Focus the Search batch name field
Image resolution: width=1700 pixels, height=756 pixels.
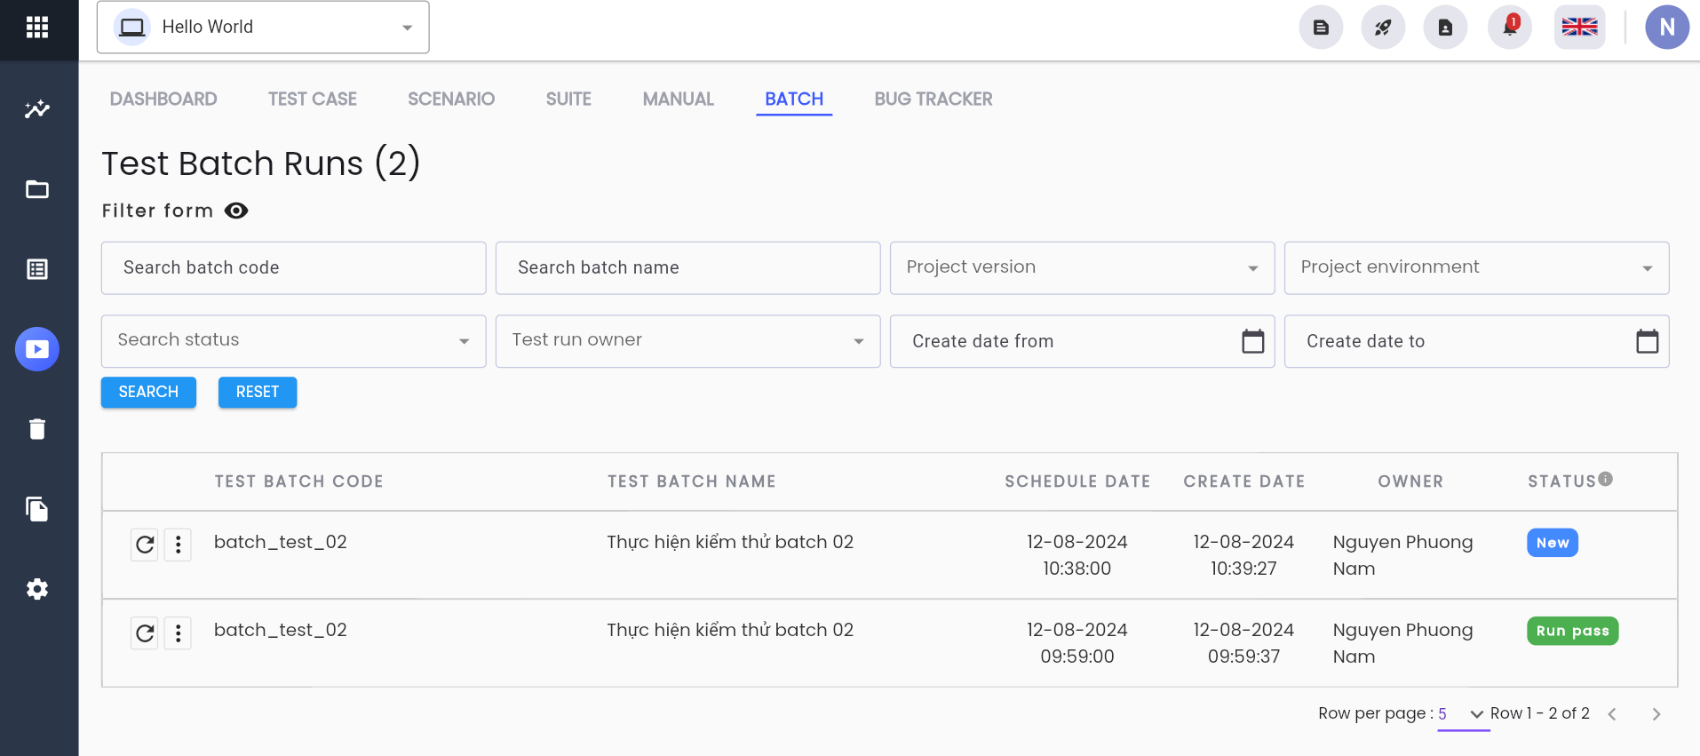click(687, 267)
